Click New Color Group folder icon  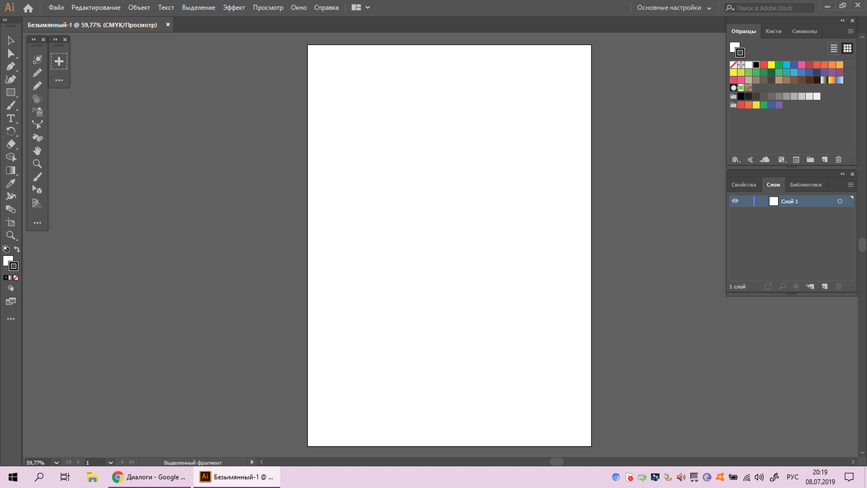[810, 159]
